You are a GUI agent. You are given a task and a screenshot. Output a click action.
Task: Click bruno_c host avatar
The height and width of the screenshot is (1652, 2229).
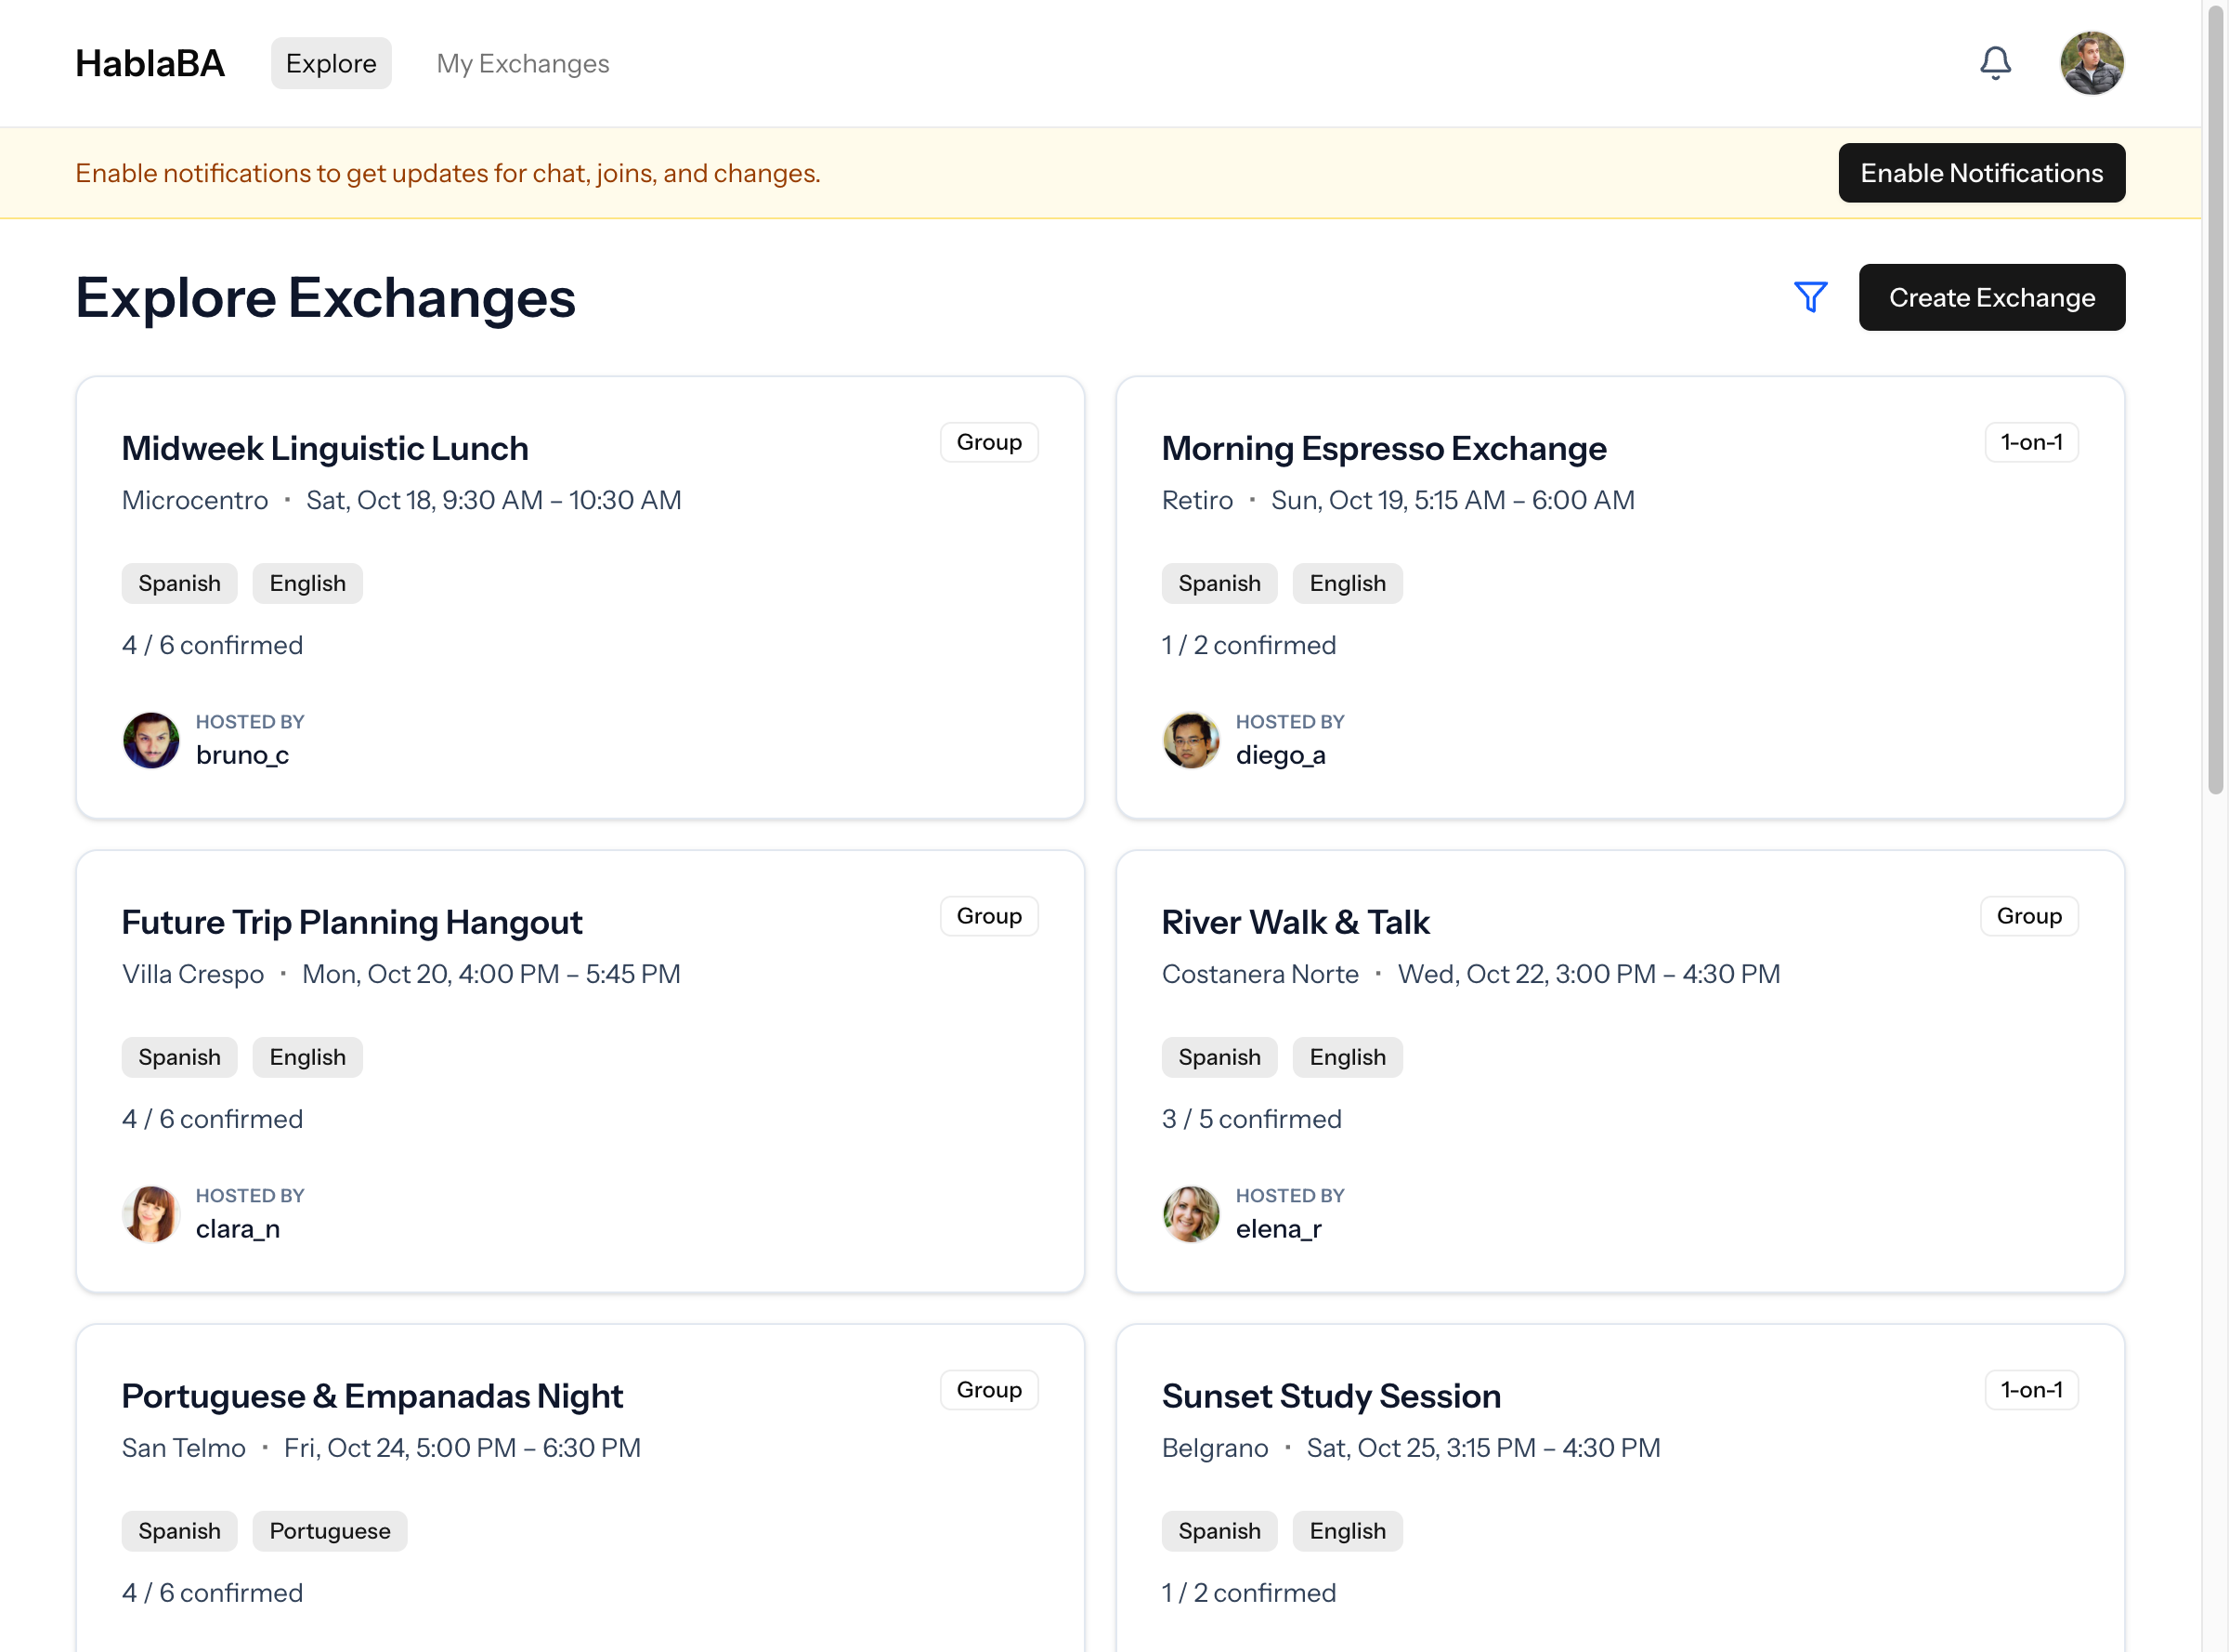[x=151, y=740]
